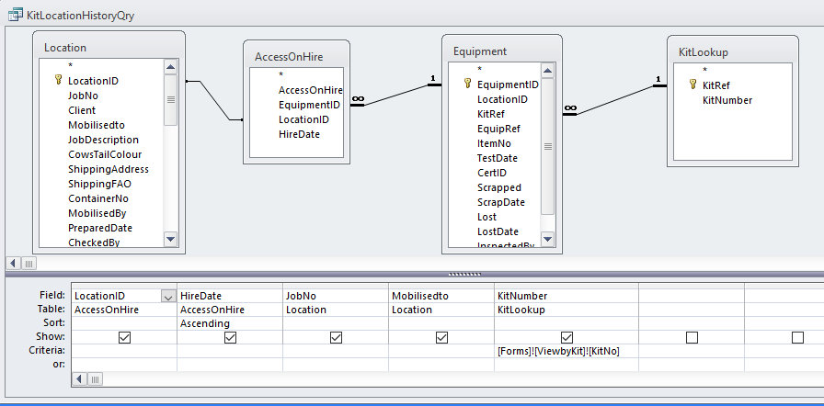The width and height of the screenshot is (824, 406).
Task: Select LostDate field in Equipment table
Action: [498, 231]
